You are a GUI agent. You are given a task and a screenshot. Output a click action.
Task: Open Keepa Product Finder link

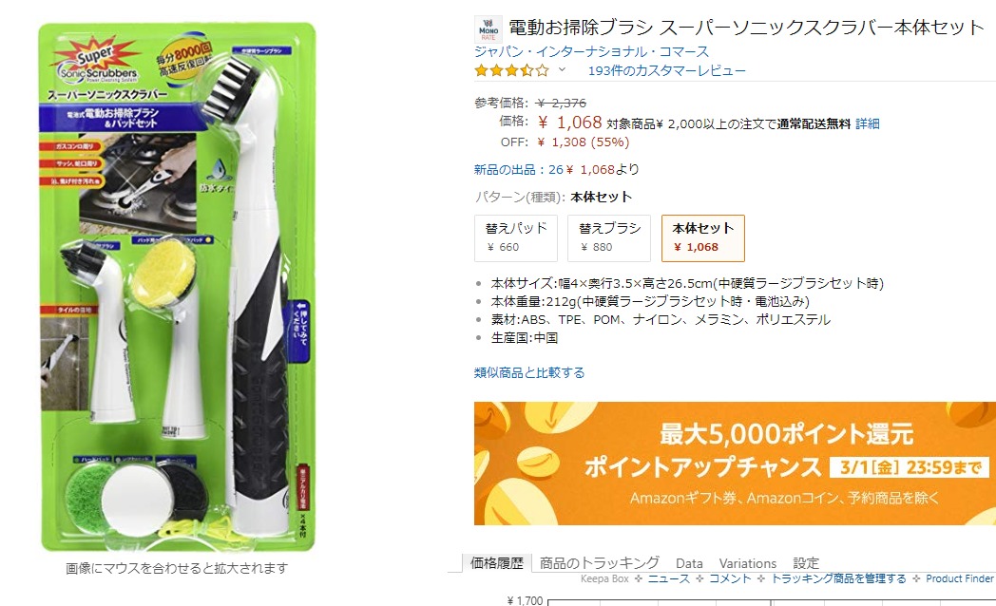tap(960, 578)
